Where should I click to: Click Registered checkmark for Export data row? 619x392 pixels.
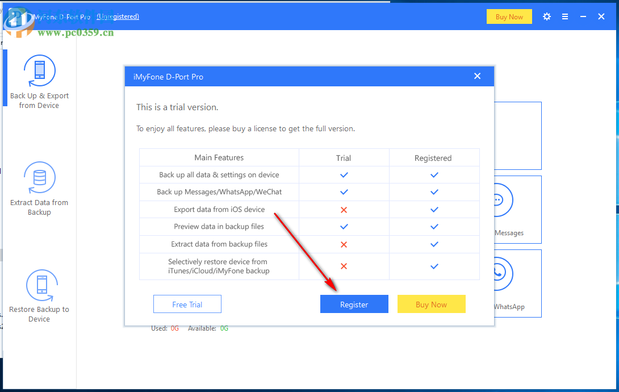[x=434, y=210]
